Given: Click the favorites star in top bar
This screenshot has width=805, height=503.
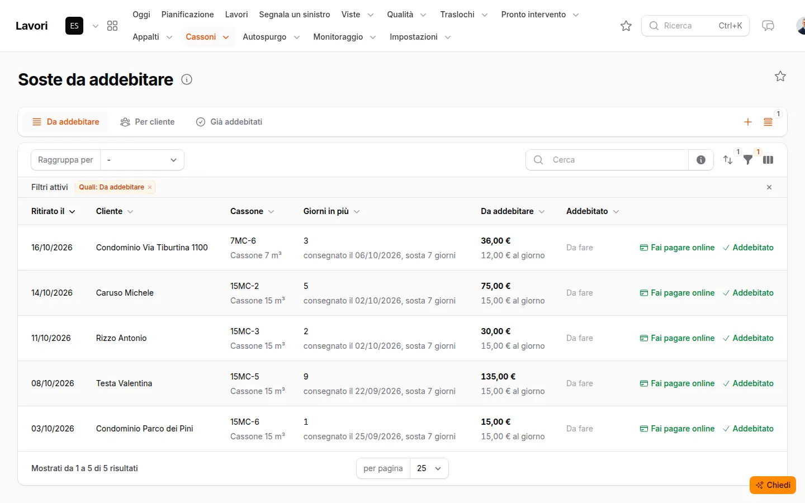Looking at the screenshot, I should (626, 26).
